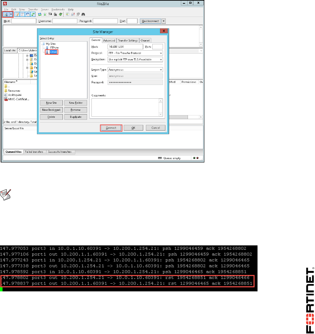
Task: Click the Duplicate button
Action: point(76,117)
